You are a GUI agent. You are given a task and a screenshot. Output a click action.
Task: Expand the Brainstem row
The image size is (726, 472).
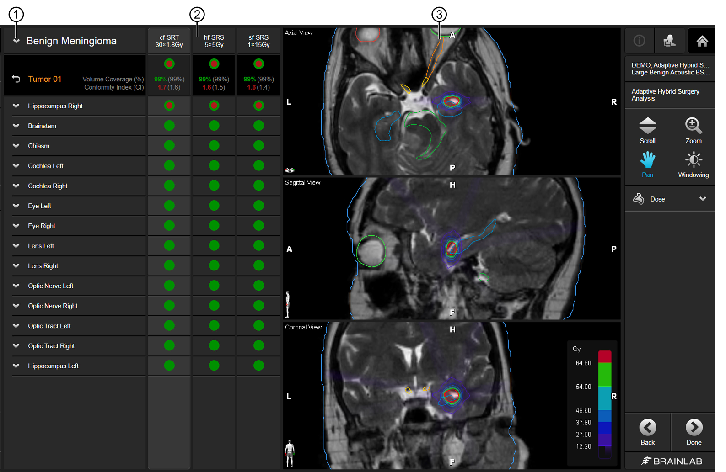[16, 126]
